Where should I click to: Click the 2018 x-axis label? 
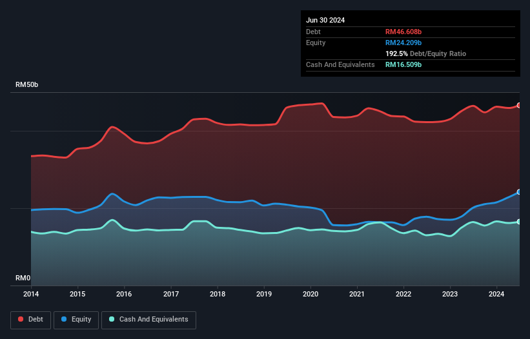pos(218,294)
